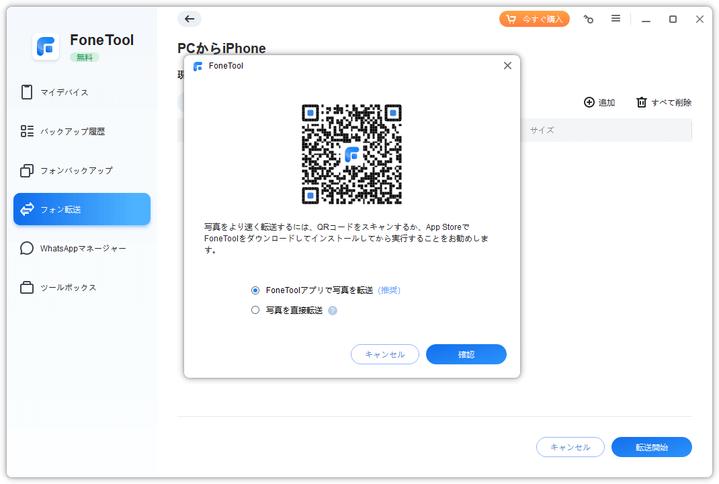Select マイデバイス in the sidebar

pyautogui.click(x=64, y=92)
